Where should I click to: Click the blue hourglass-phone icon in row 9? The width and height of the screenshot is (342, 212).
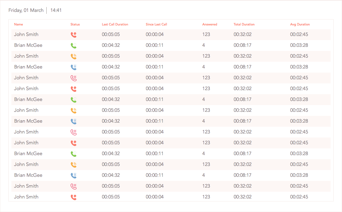[x=73, y=121]
